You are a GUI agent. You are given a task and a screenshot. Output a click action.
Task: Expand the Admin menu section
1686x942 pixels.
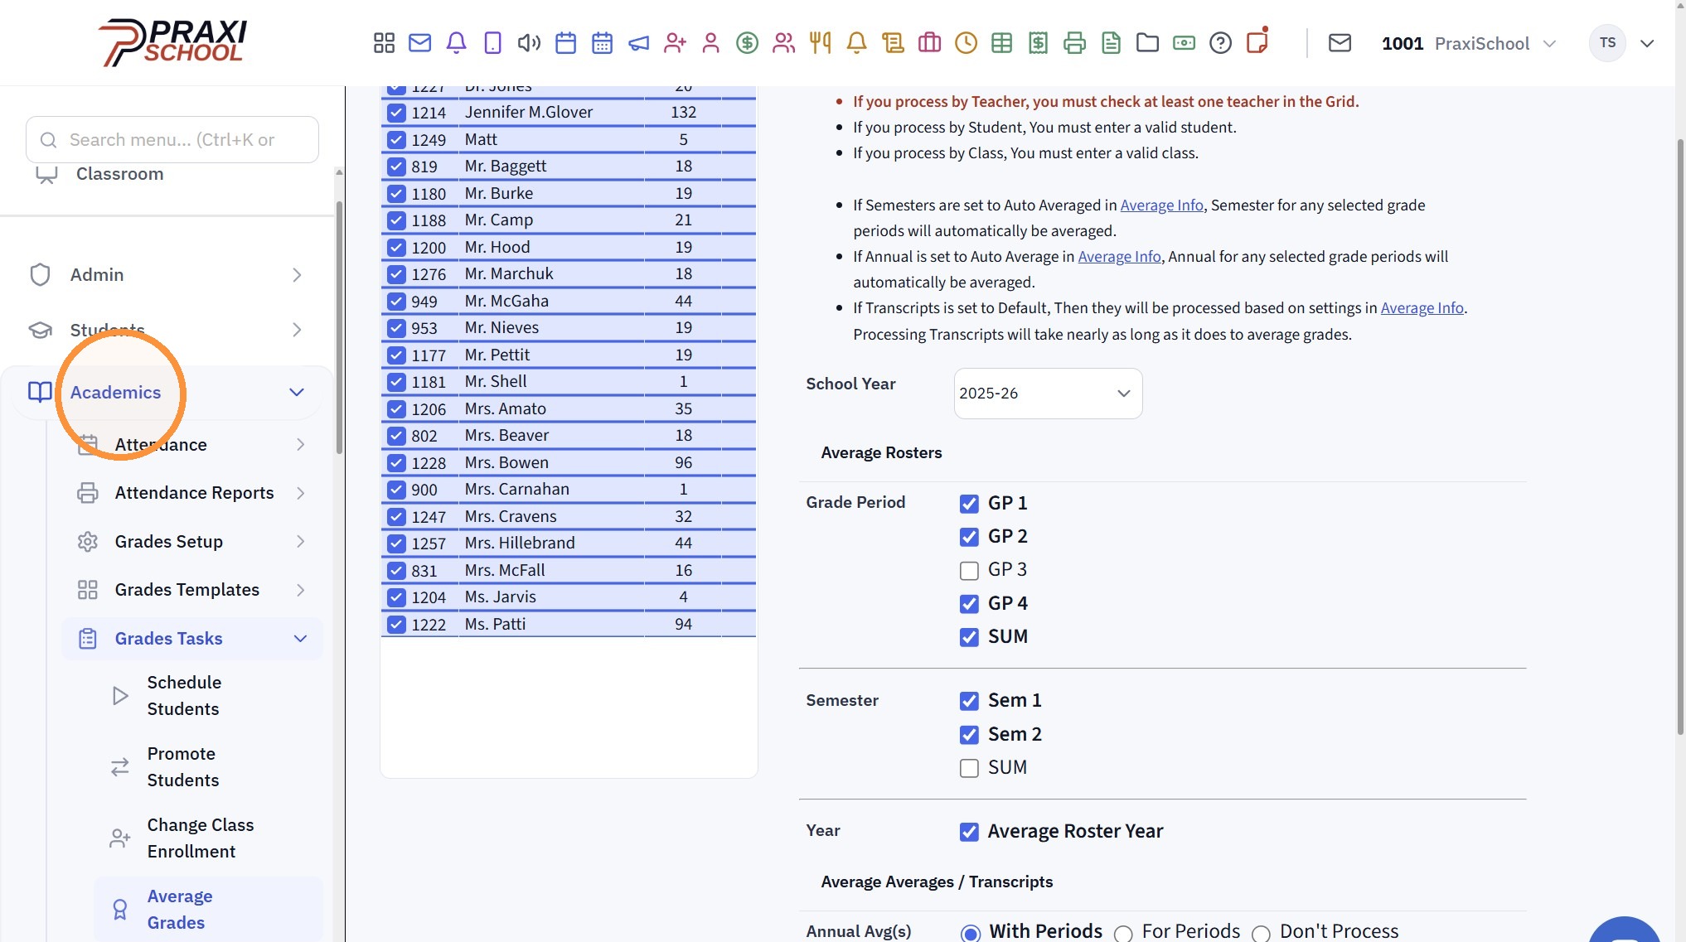166,275
